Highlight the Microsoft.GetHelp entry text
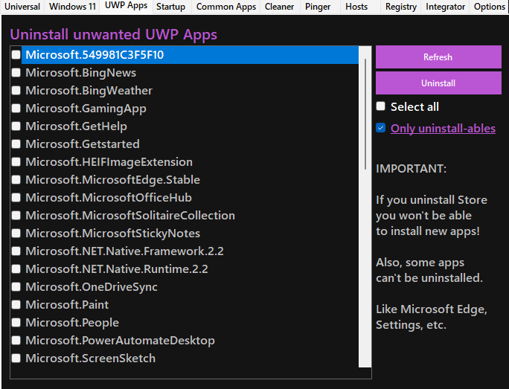The height and width of the screenshot is (389, 509). pyautogui.click(x=77, y=126)
